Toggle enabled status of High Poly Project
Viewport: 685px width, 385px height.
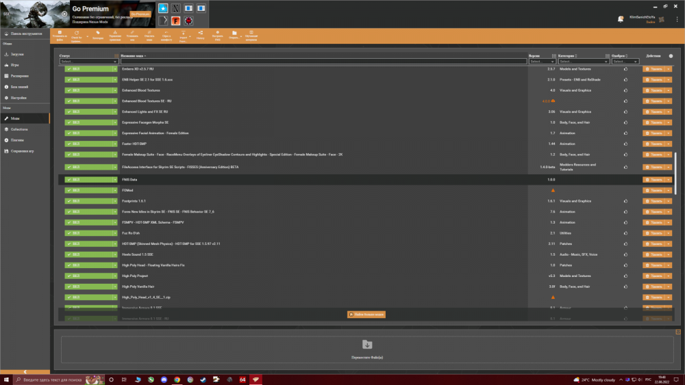point(88,276)
